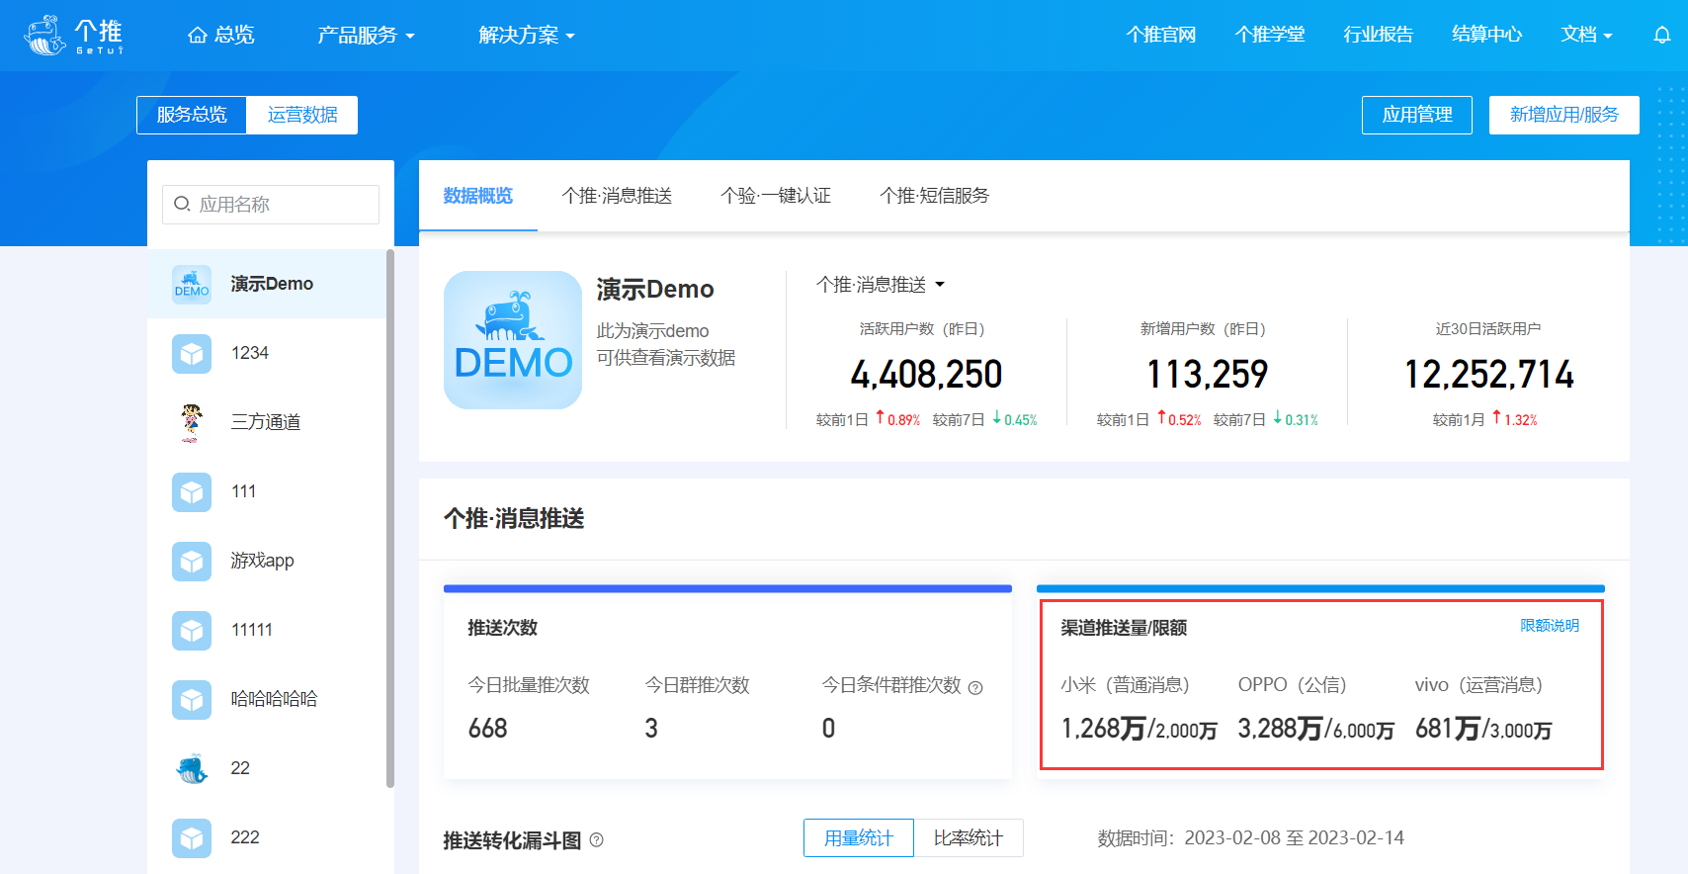Open the 个推·消息推送 service selector dropdown
The image size is (1688, 874).
[x=881, y=285]
